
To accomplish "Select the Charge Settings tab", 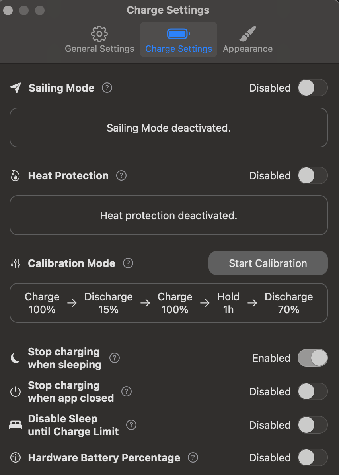I will point(178,40).
